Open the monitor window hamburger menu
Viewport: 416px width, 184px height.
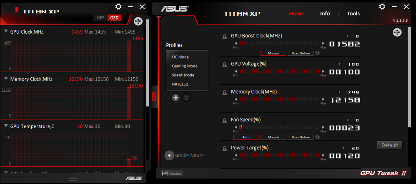click(73, 179)
